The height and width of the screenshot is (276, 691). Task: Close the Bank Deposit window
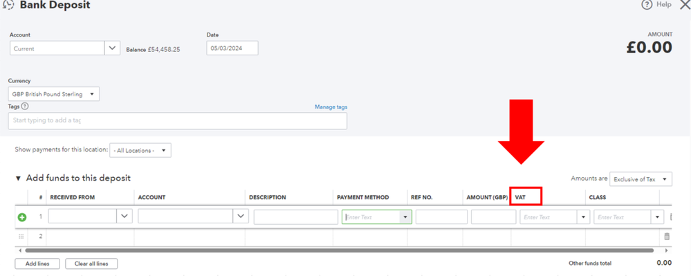coord(685,5)
